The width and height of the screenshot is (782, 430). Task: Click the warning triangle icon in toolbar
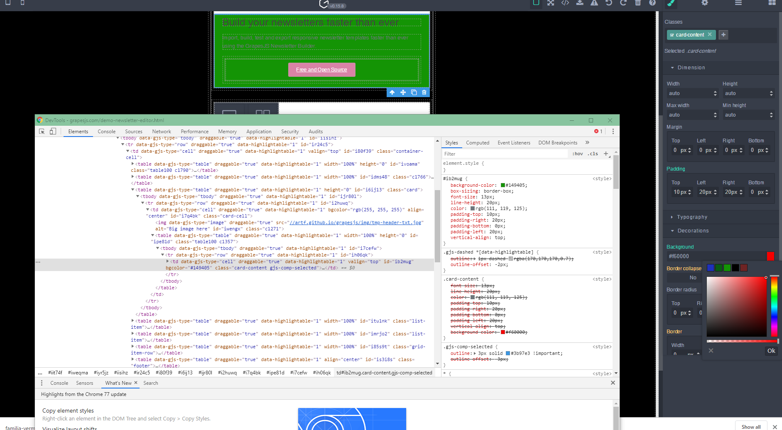point(594,2)
